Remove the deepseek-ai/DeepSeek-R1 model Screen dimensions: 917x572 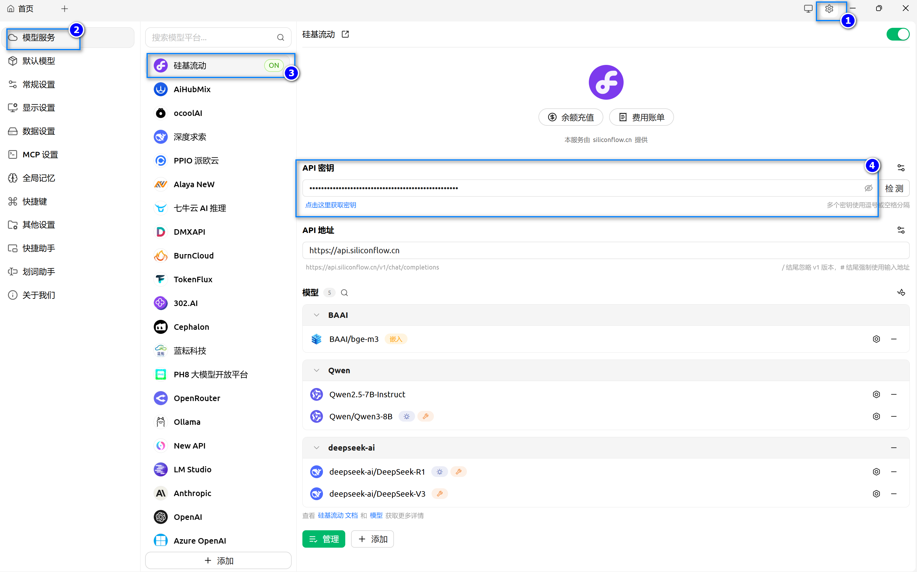coord(894,472)
